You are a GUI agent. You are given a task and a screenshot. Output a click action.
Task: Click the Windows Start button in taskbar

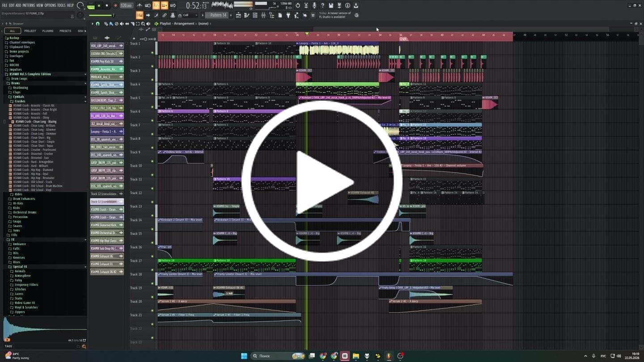click(x=244, y=356)
